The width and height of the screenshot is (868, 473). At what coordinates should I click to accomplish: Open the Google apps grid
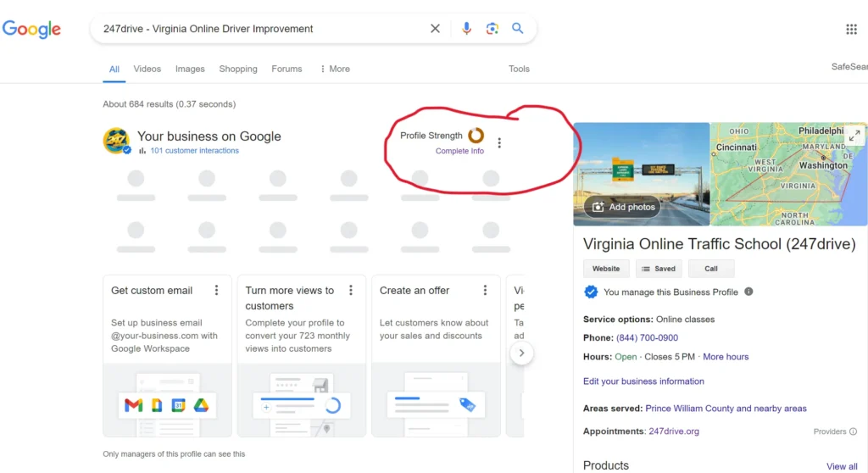pyautogui.click(x=851, y=29)
